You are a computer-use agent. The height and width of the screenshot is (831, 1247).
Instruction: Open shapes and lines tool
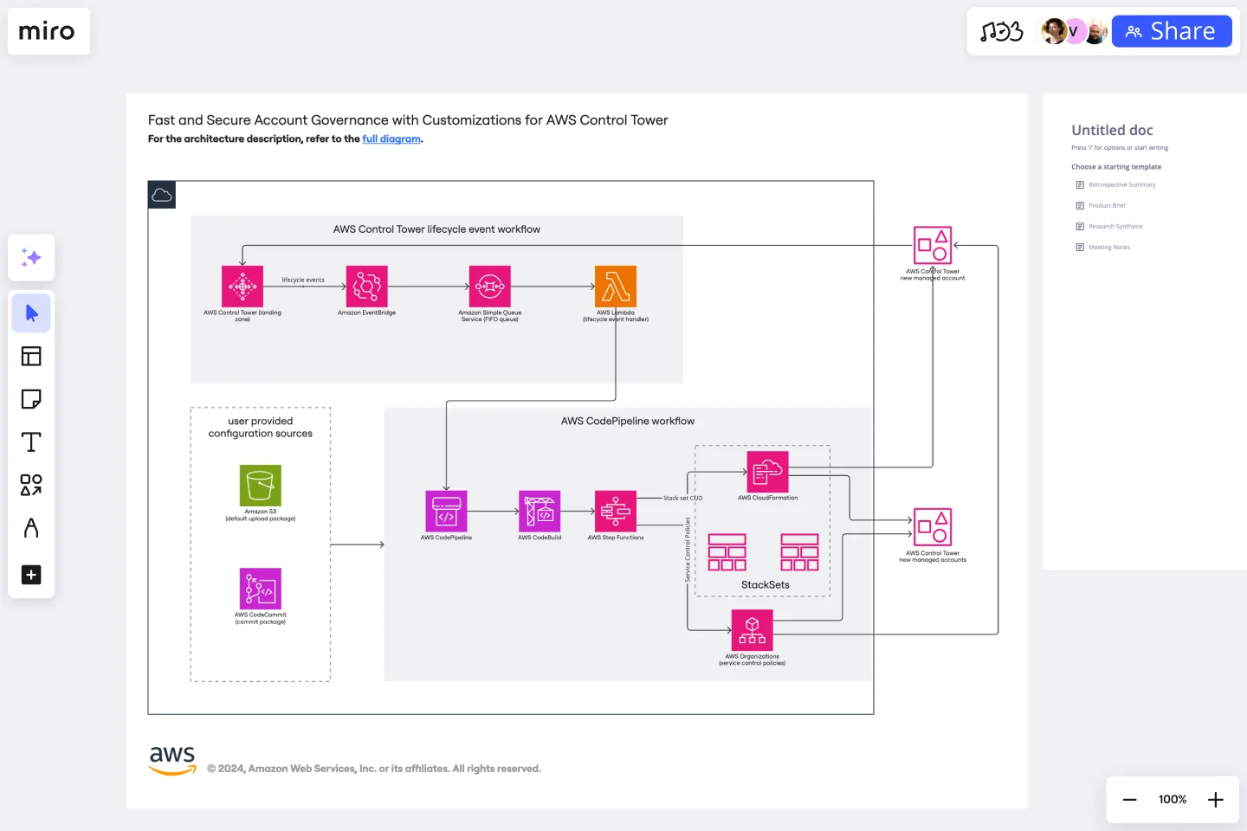31,485
